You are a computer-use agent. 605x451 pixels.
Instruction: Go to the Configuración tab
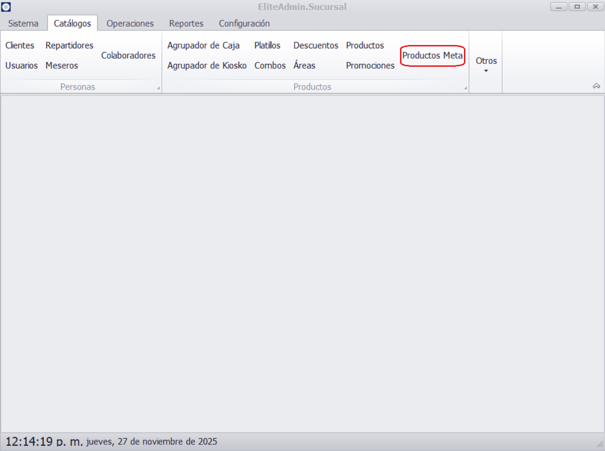point(244,23)
